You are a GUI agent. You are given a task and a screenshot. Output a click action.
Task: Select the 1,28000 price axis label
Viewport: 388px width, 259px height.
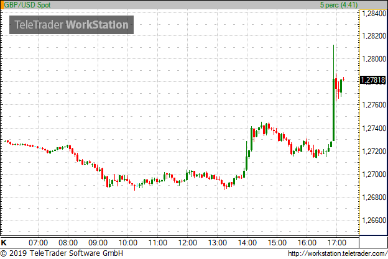coord(374,59)
